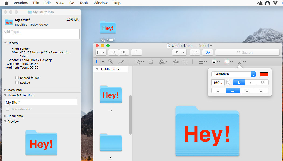The width and height of the screenshot is (283, 161).
Task: Open the Helvetica font dropdown
Action: pyautogui.click(x=253, y=74)
